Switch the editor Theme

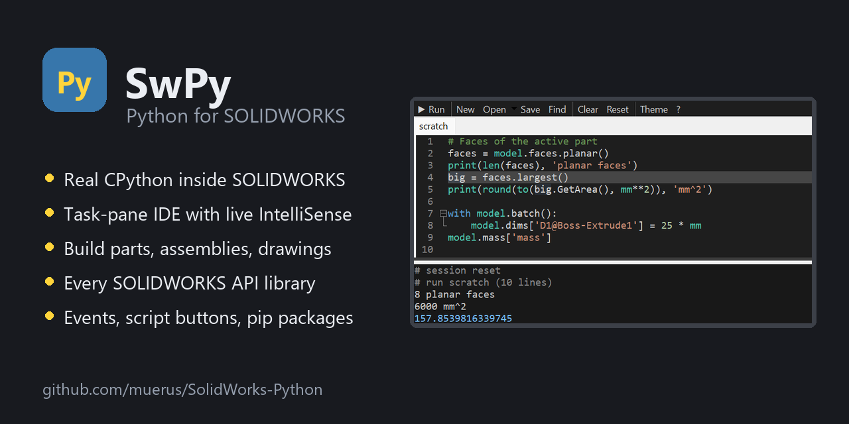tap(654, 109)
